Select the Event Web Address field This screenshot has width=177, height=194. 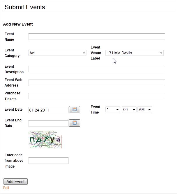point(97,82)
